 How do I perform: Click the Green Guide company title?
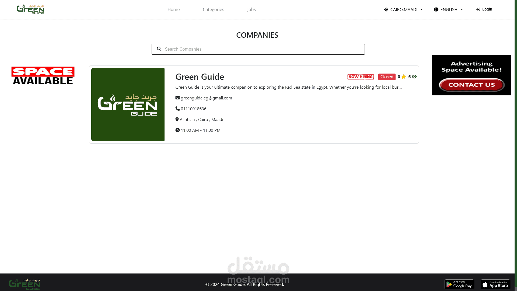200,77
